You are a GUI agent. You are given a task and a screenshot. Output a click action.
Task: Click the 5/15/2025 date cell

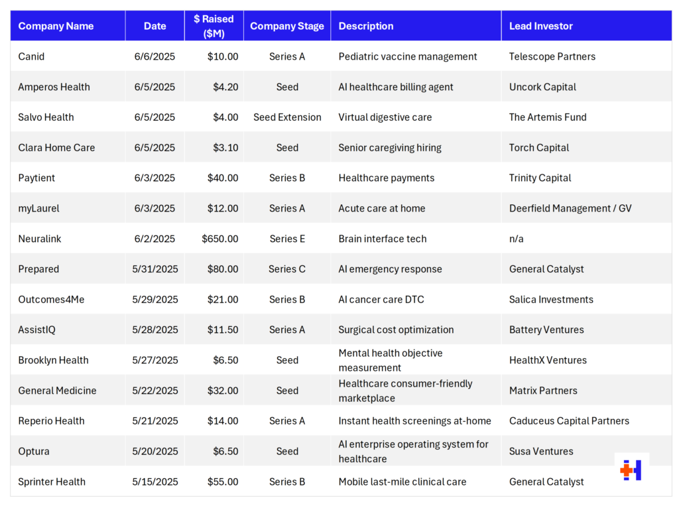click(155, 481)
